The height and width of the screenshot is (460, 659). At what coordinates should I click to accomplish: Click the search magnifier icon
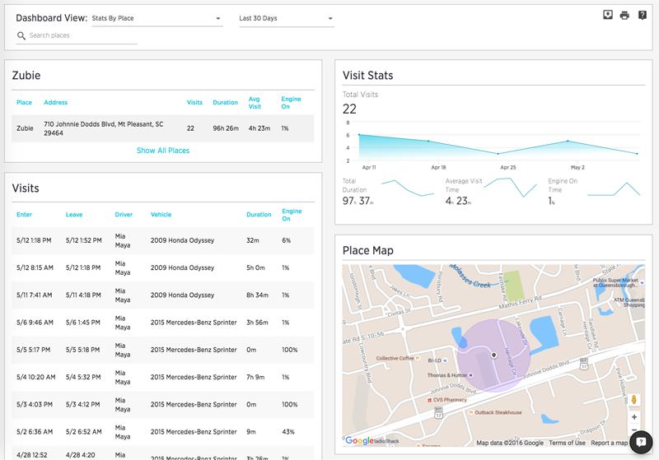21,35
